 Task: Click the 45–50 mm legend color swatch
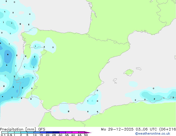pos(82,132)
